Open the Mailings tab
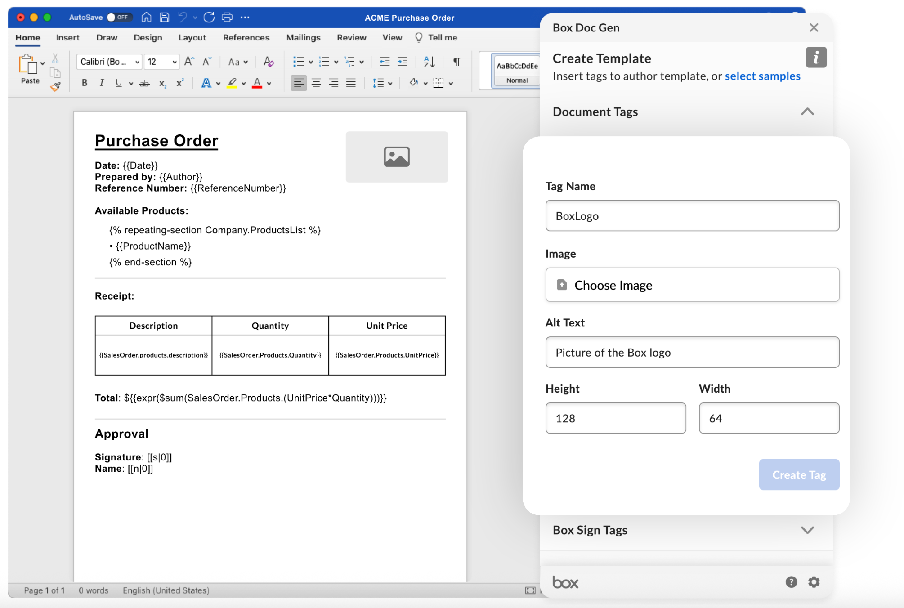 [x=303, y=38]
